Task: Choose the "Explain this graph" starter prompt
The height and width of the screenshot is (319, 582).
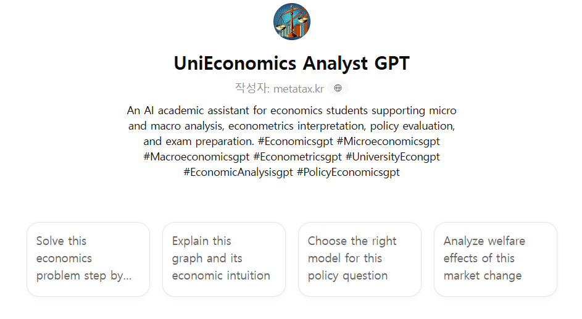Action: click(224, 259)
